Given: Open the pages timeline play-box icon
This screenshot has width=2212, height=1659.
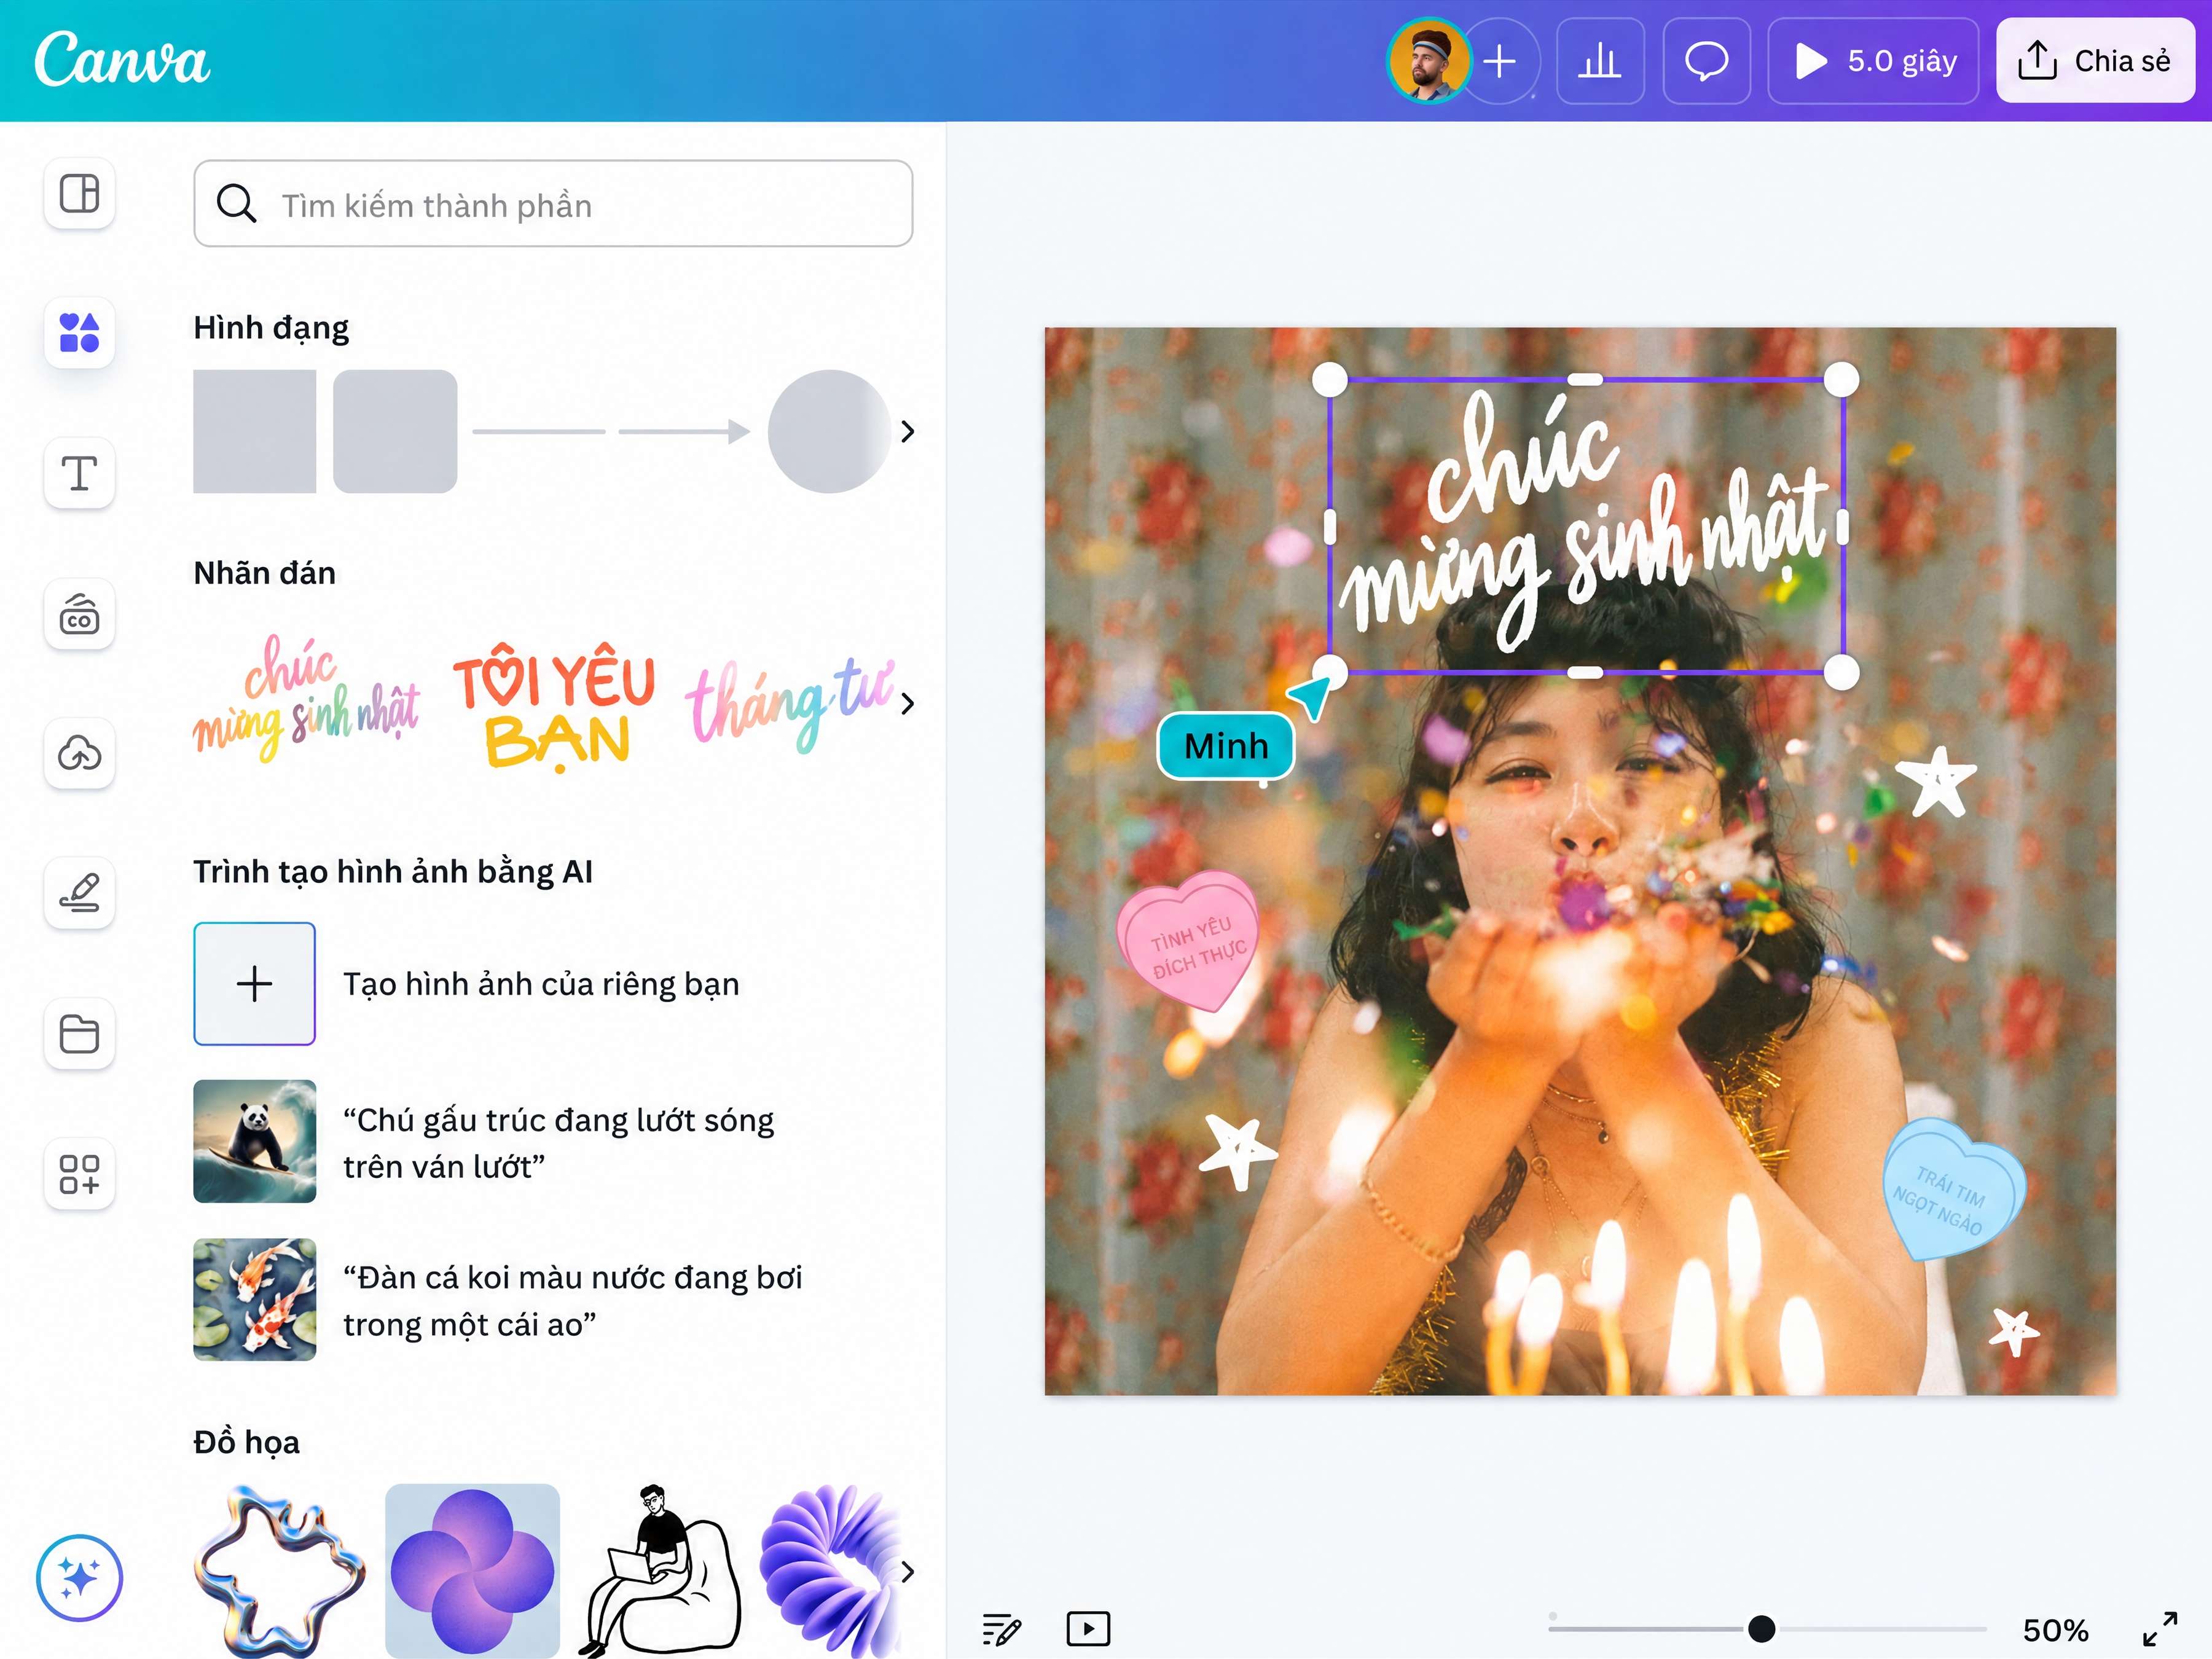Looking at the screenshot, I should 1088,1629.
